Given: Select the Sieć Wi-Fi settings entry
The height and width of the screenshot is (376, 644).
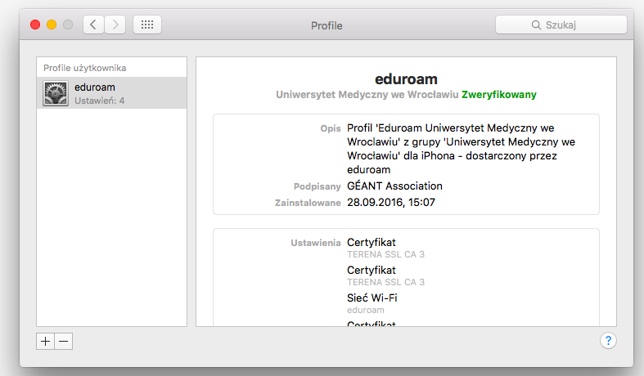Looking at the screenshot, I should tap(372, 298).
